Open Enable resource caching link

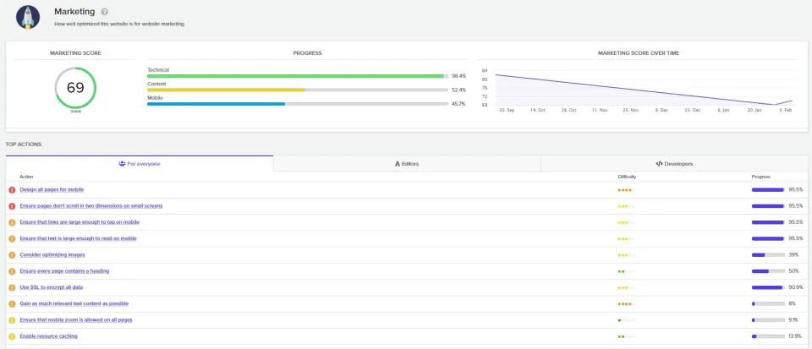point(49,336)
